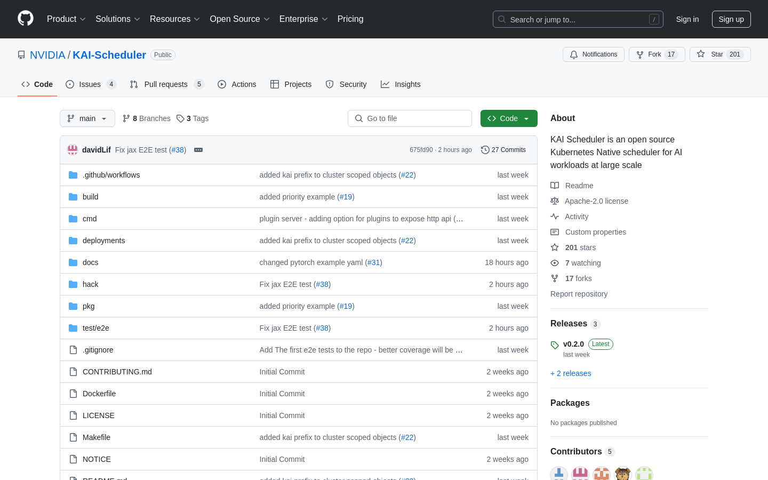The width and height of the screenshot is (768, 480).
Task: Click the folder icon for pkg
Action: pyautogui.click(x=73, y=306)
